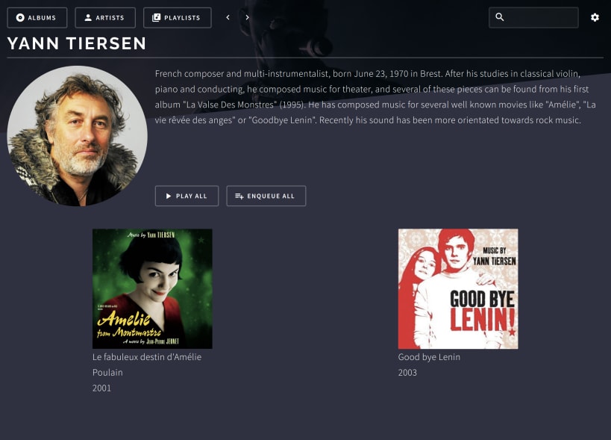The width and height of the screenshot is (611, 440).
Task: Click the artist biography paragraph
Action: tap(375, 96)
